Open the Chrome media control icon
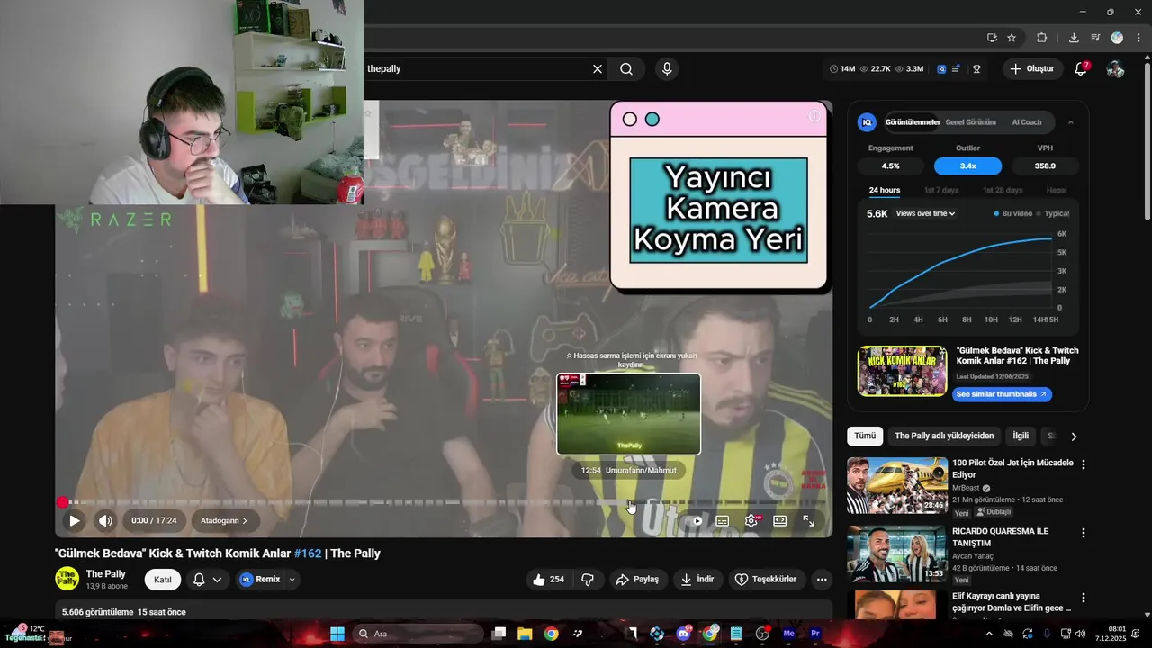The image size is (1152, 648). click(x=1095, y=38)
